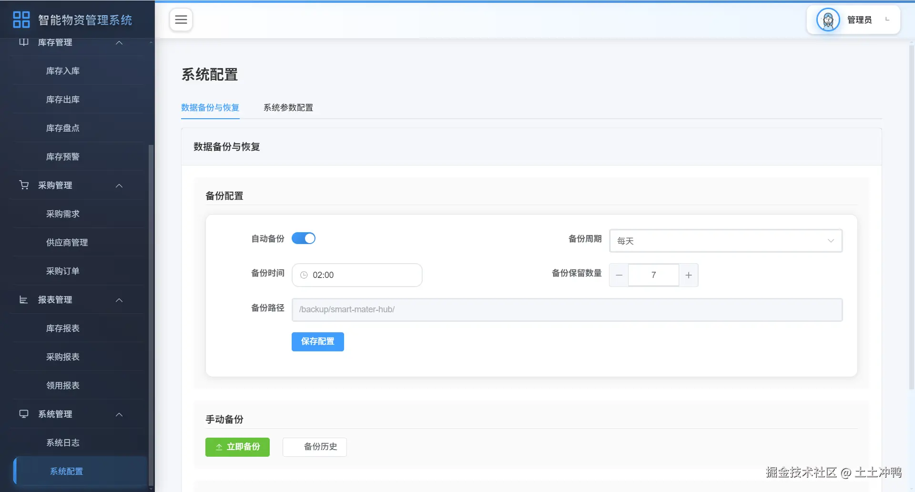View 备份历史 records
This screenshot has height=492, width=915.
(315, 447)
